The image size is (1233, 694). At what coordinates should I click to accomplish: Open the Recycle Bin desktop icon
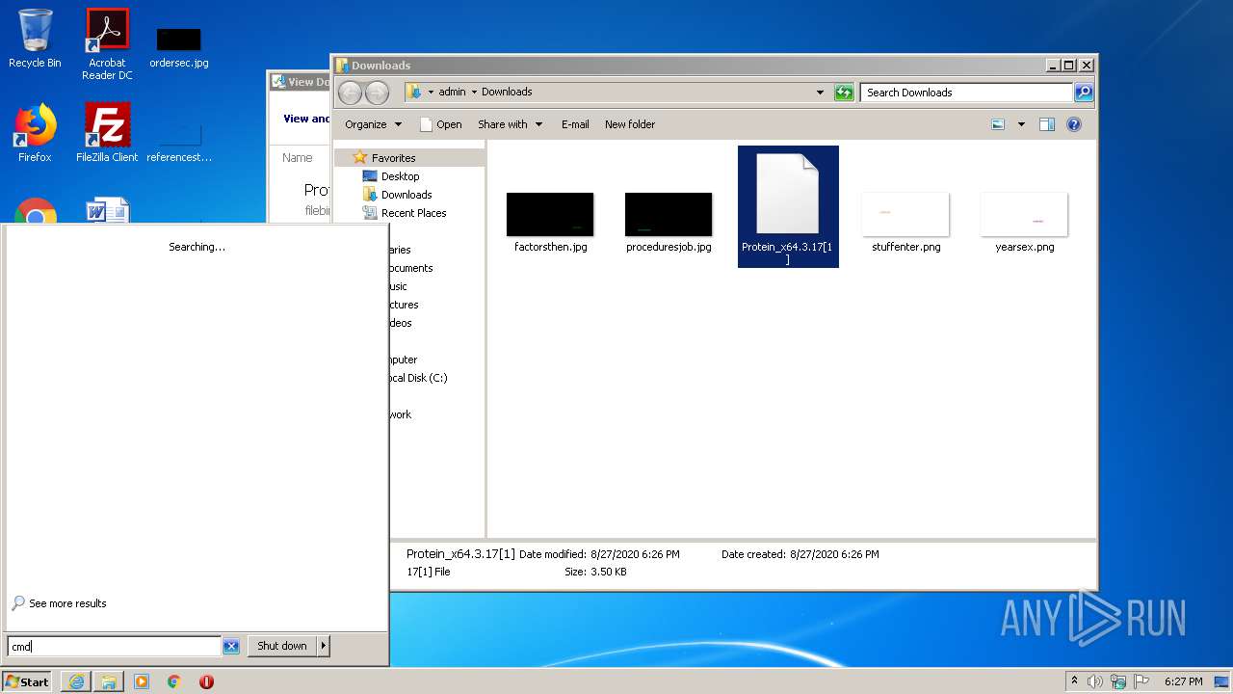click(35, 39)
